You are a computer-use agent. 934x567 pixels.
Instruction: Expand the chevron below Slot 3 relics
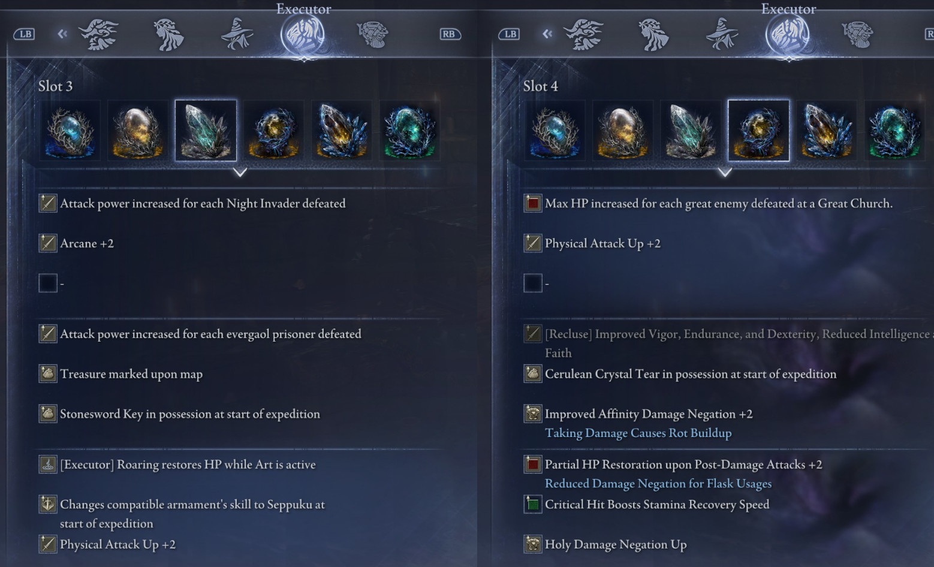tap(240, 173)
